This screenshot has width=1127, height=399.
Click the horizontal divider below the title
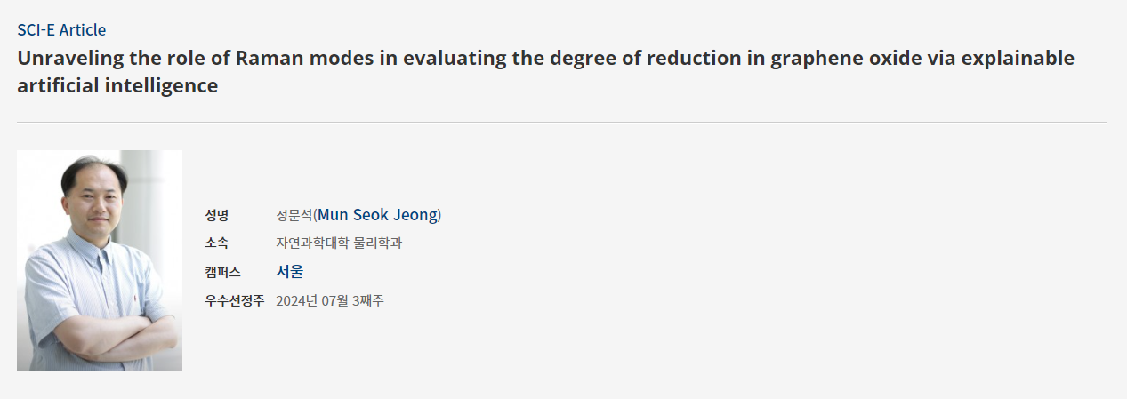click(561, 122)
